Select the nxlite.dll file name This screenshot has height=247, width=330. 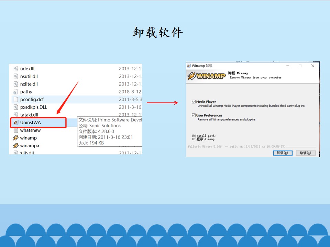tap(29, 84)
